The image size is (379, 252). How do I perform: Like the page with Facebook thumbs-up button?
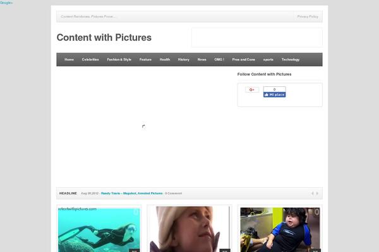(274, 94)
